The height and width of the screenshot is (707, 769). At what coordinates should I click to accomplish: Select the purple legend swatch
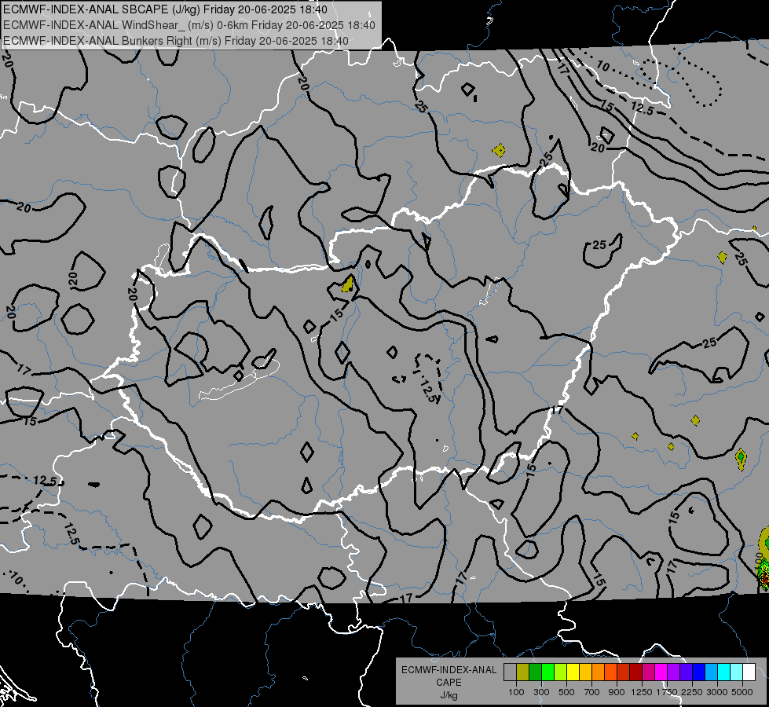point(673,672)
